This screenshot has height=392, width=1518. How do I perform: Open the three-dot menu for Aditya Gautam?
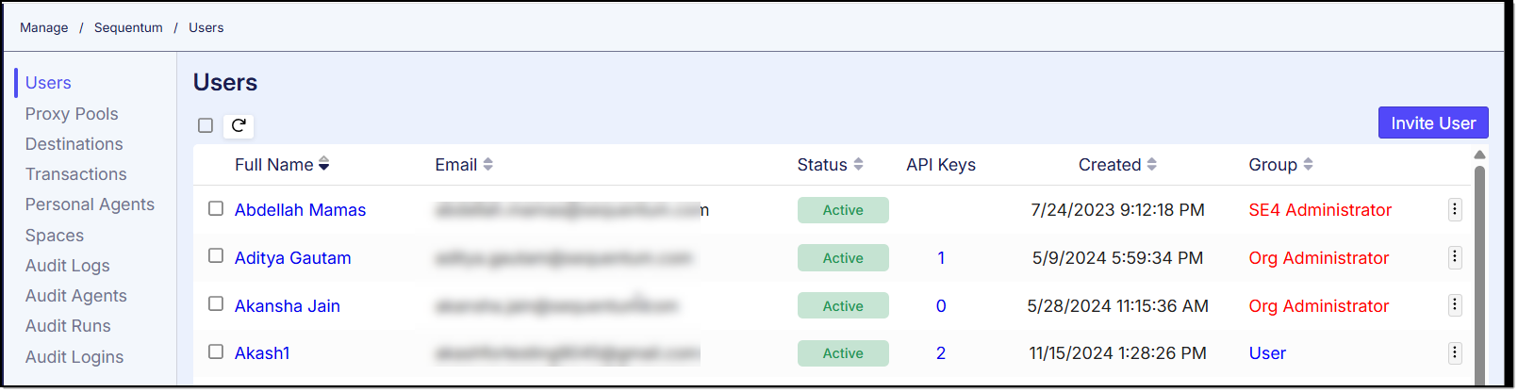[1455, 257]
